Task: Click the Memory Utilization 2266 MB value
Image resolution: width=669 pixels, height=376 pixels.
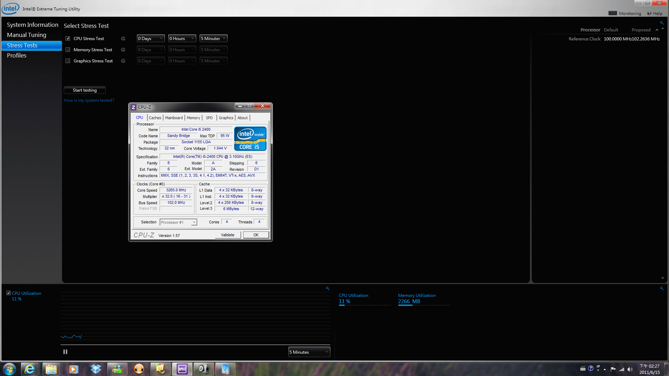Action: [409, 301]
